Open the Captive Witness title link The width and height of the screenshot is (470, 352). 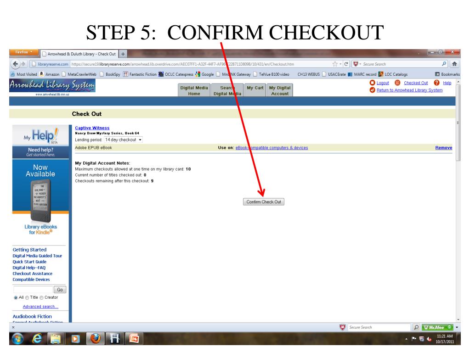coord(92,128)
